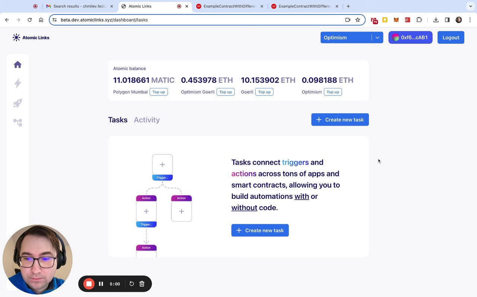Open the mail extension showing badge 76

click(374, 20)
